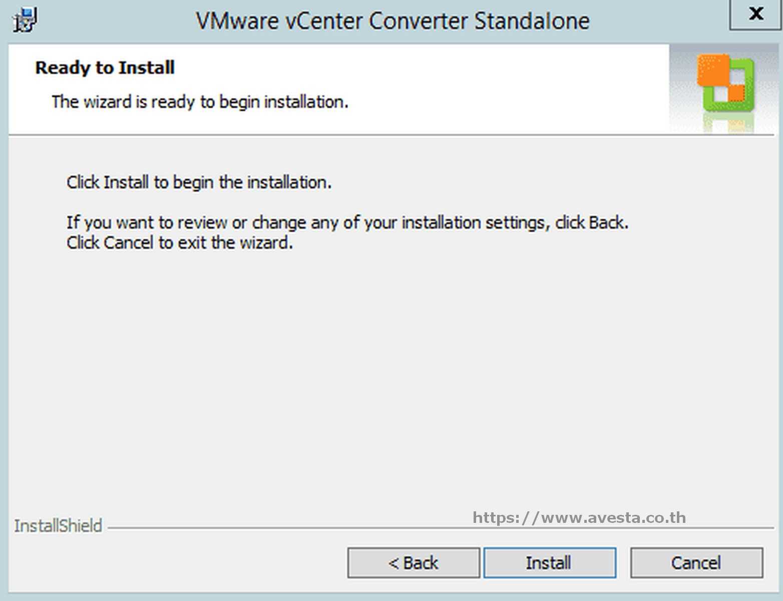This screenshot has width=783, height=601.
Task: Click the Install button to begin installation
Action: [x=549, y=562]
